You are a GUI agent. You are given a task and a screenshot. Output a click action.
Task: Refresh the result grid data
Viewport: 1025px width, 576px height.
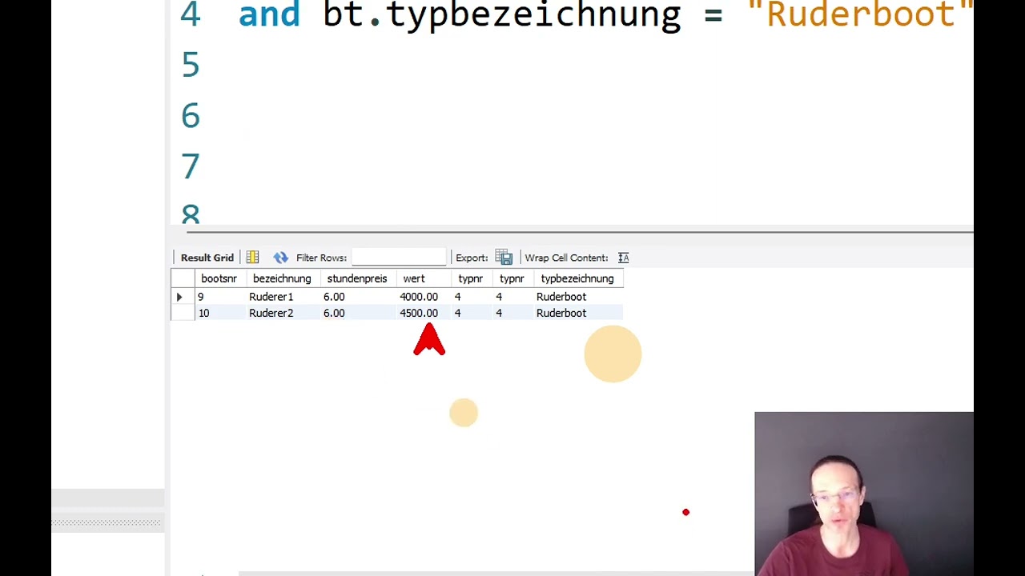click(280, 258)
